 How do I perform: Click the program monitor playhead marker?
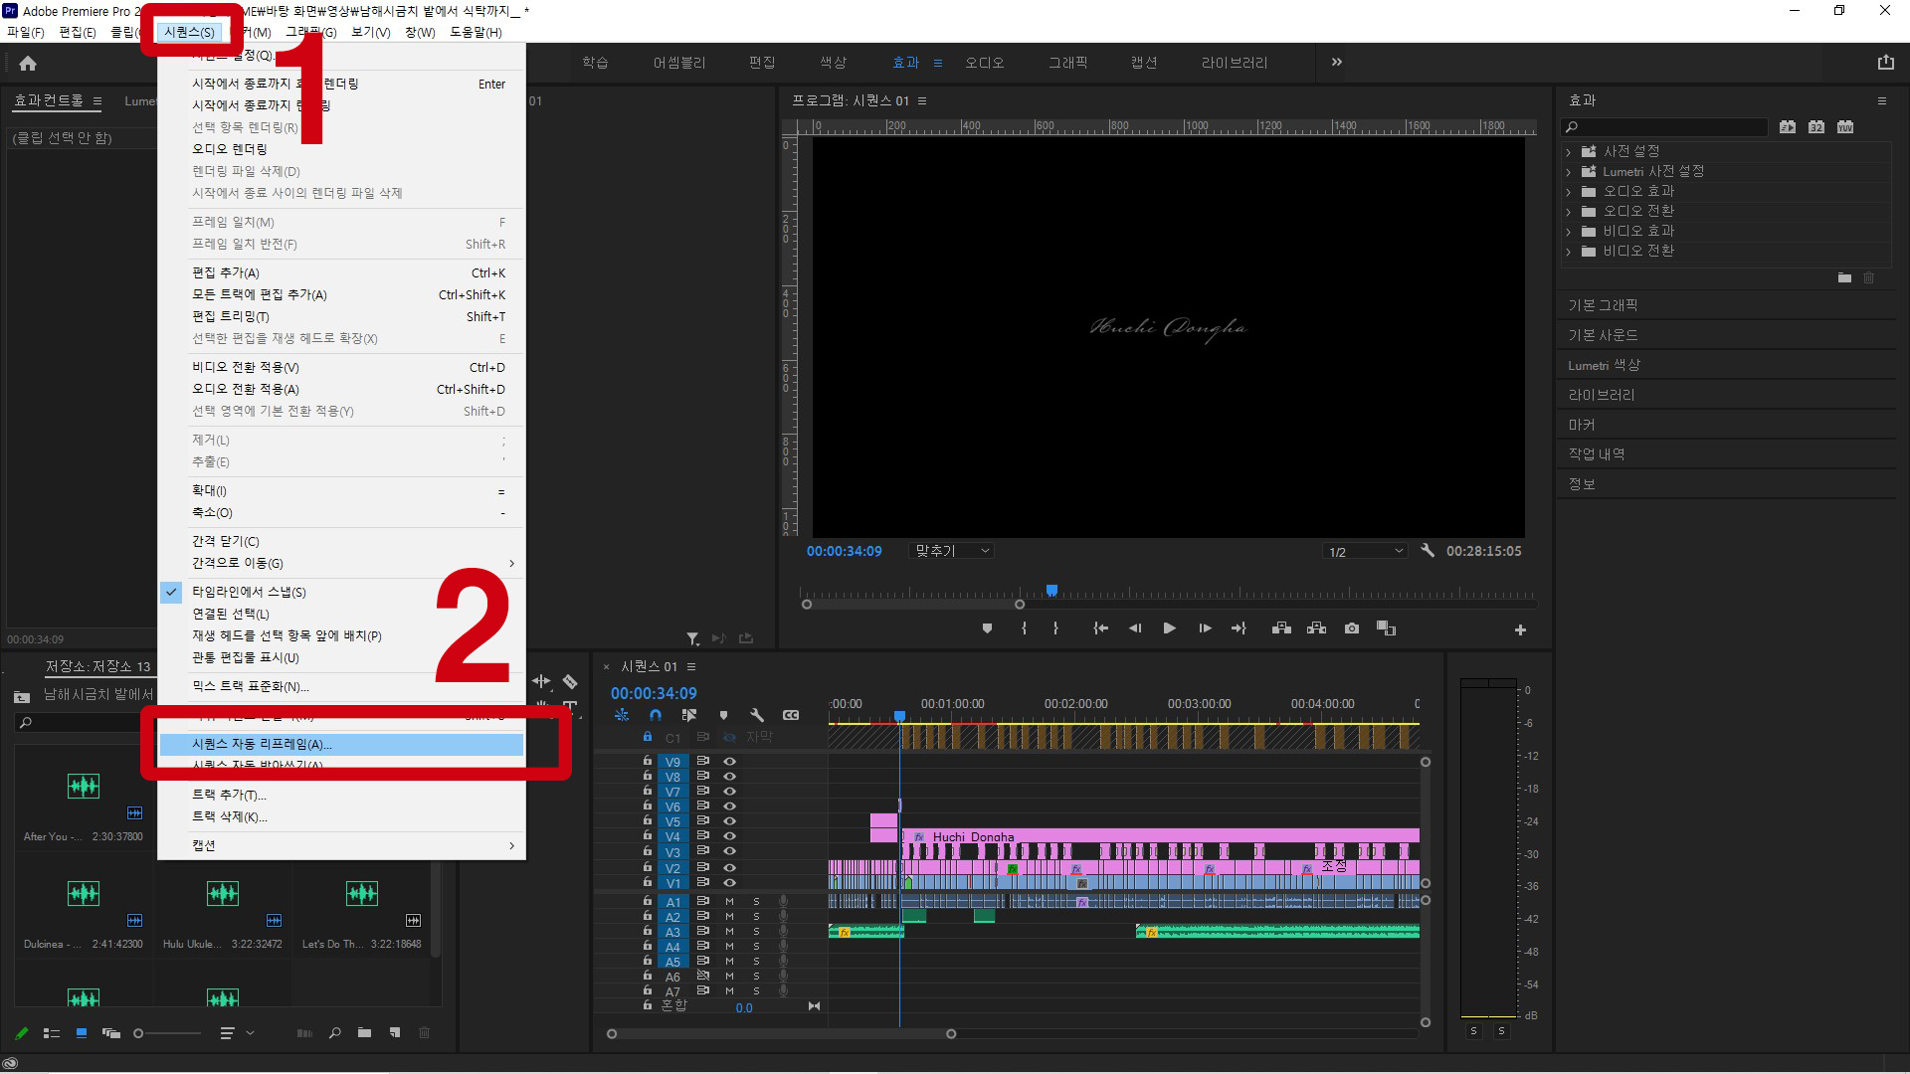pos(1051,591)
